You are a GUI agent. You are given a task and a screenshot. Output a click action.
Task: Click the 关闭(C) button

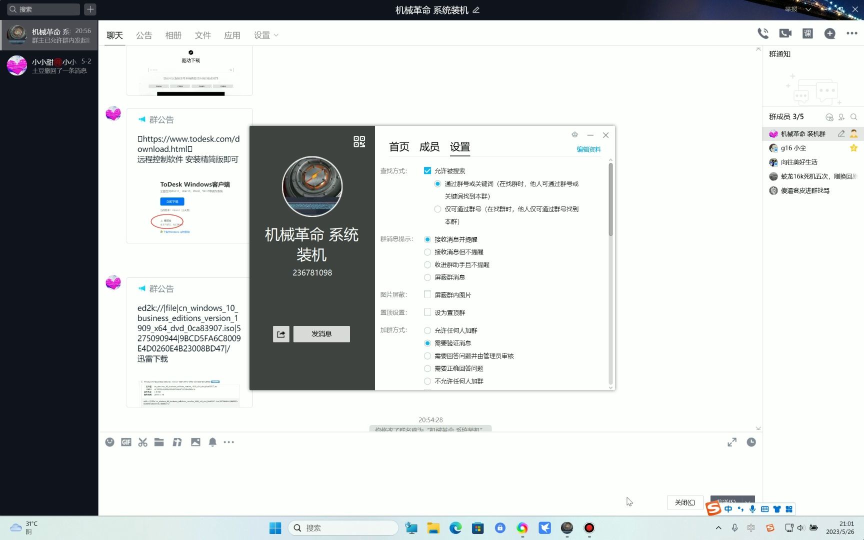pyautogui.click(x=685, y=502)
